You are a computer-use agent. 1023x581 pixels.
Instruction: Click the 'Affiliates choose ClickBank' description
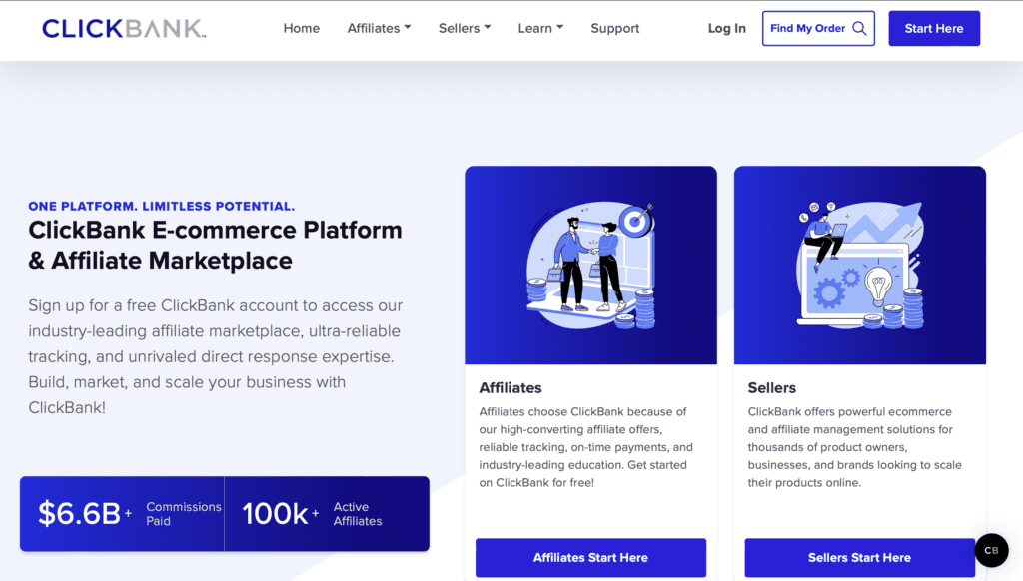[x=585, y=447]
